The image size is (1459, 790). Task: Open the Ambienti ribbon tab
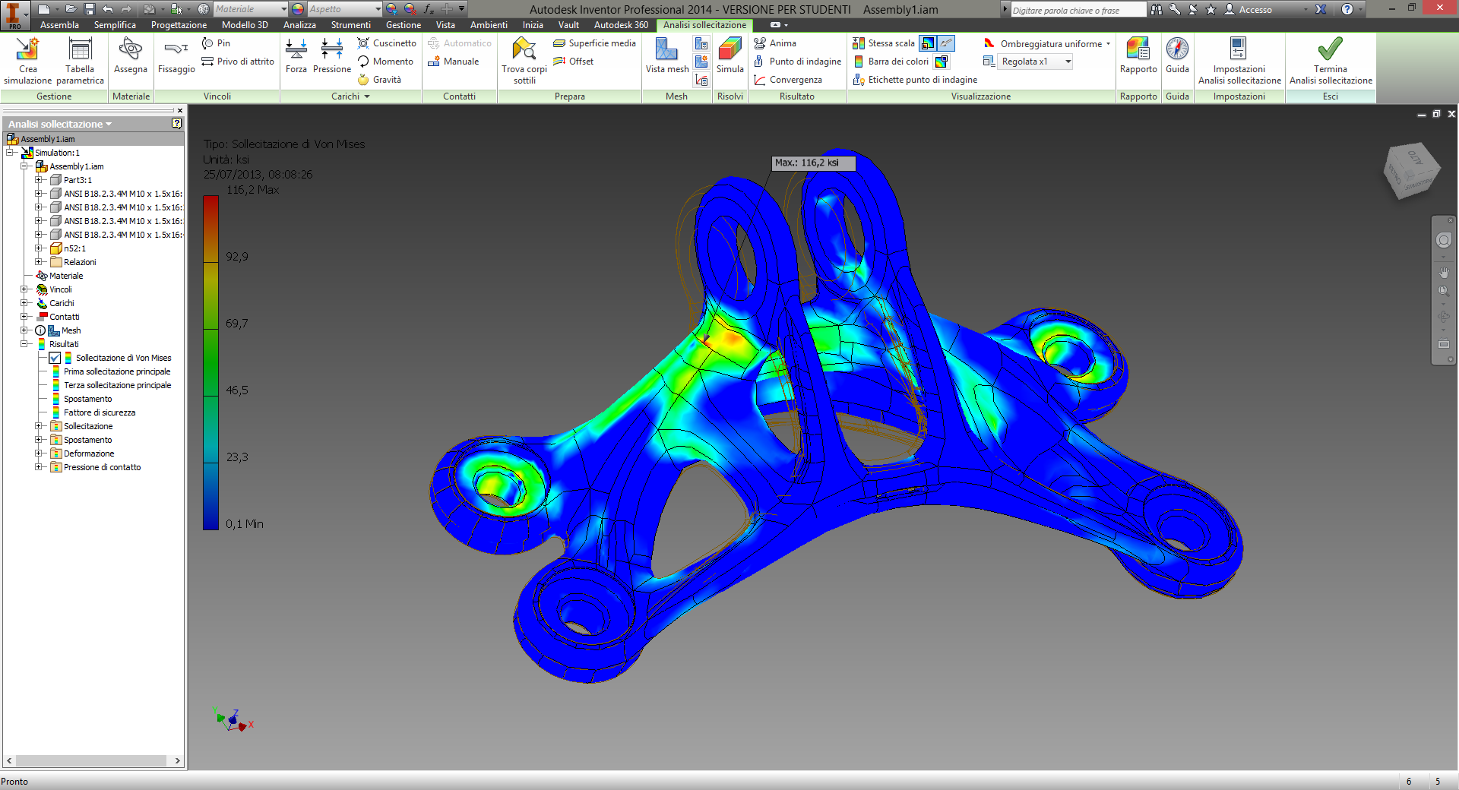(x=489, y=25)
